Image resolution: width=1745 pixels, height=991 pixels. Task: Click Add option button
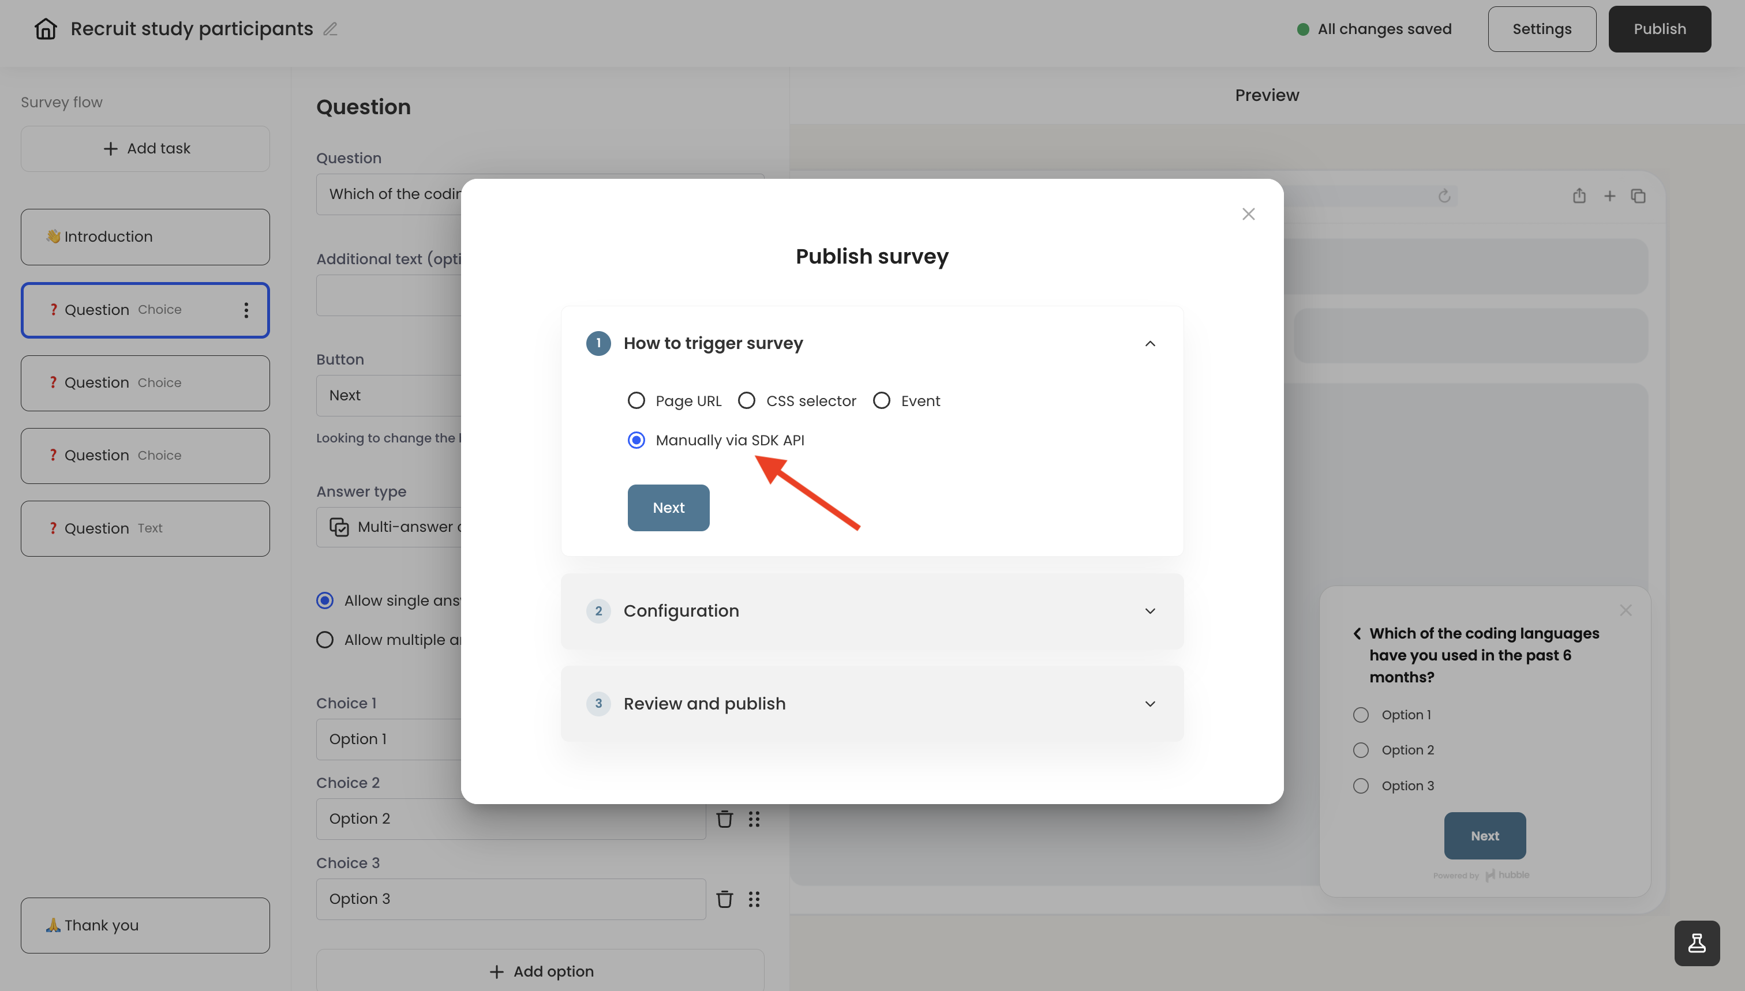(x=540, y=971)
